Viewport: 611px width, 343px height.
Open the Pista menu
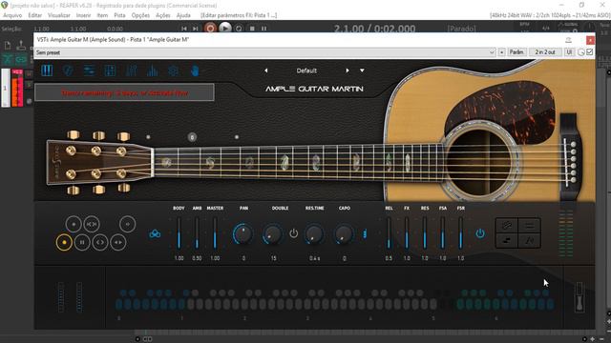[119, 15]
